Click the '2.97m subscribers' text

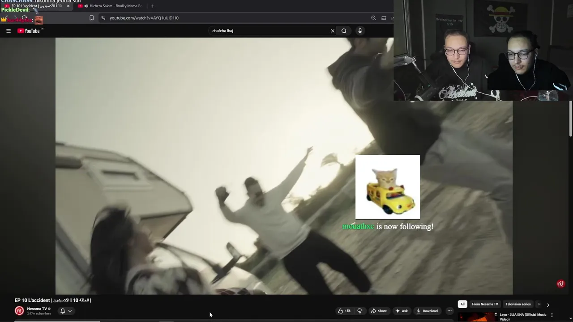pyautogui.click(x=39, y=314)
